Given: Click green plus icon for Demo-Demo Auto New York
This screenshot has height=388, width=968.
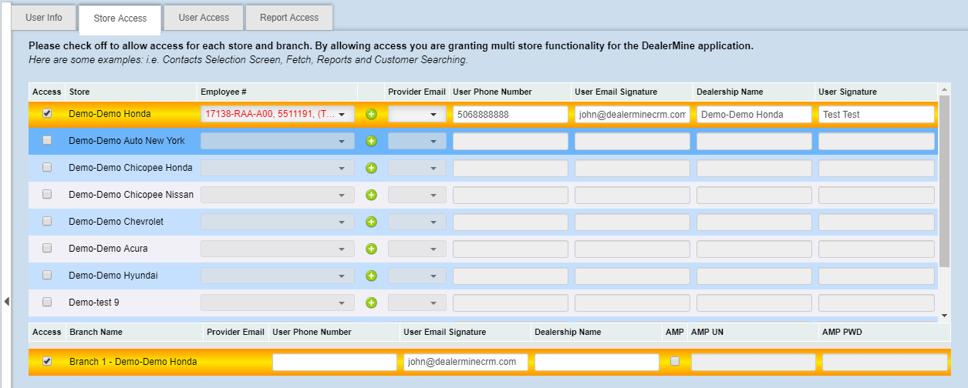Looking at the screenshot, I should tap(371, 141).
